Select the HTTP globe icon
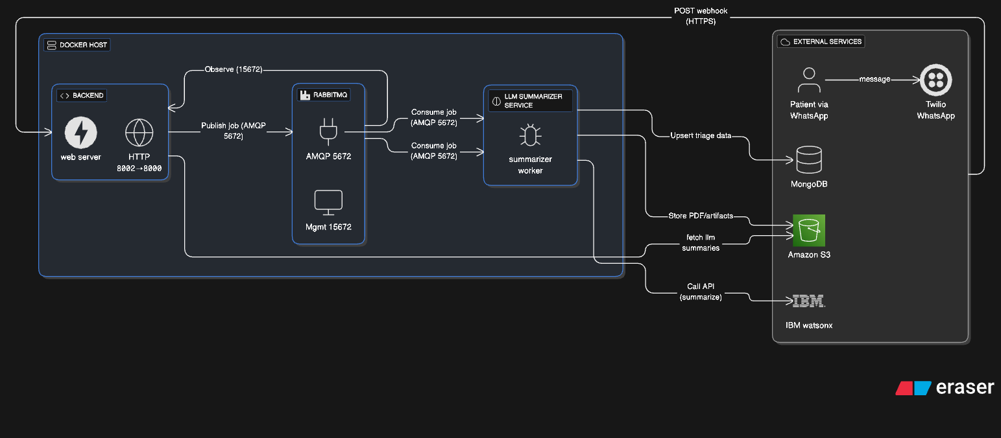This screenshot has width=1001, height=438. coord(139,133)
